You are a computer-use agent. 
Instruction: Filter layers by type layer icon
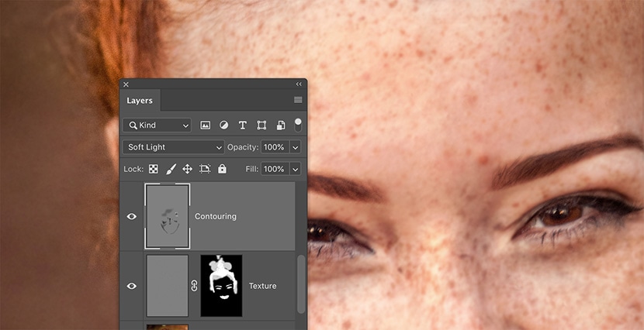click(243, 125)
